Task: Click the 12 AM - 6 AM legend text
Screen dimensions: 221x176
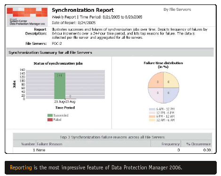Action: [x=166, y=120]
